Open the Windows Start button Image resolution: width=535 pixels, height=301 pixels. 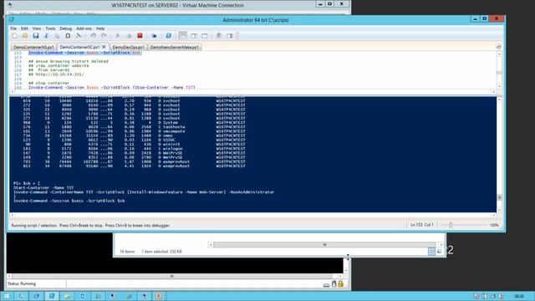pyautogui.click(x=7, y=296)
